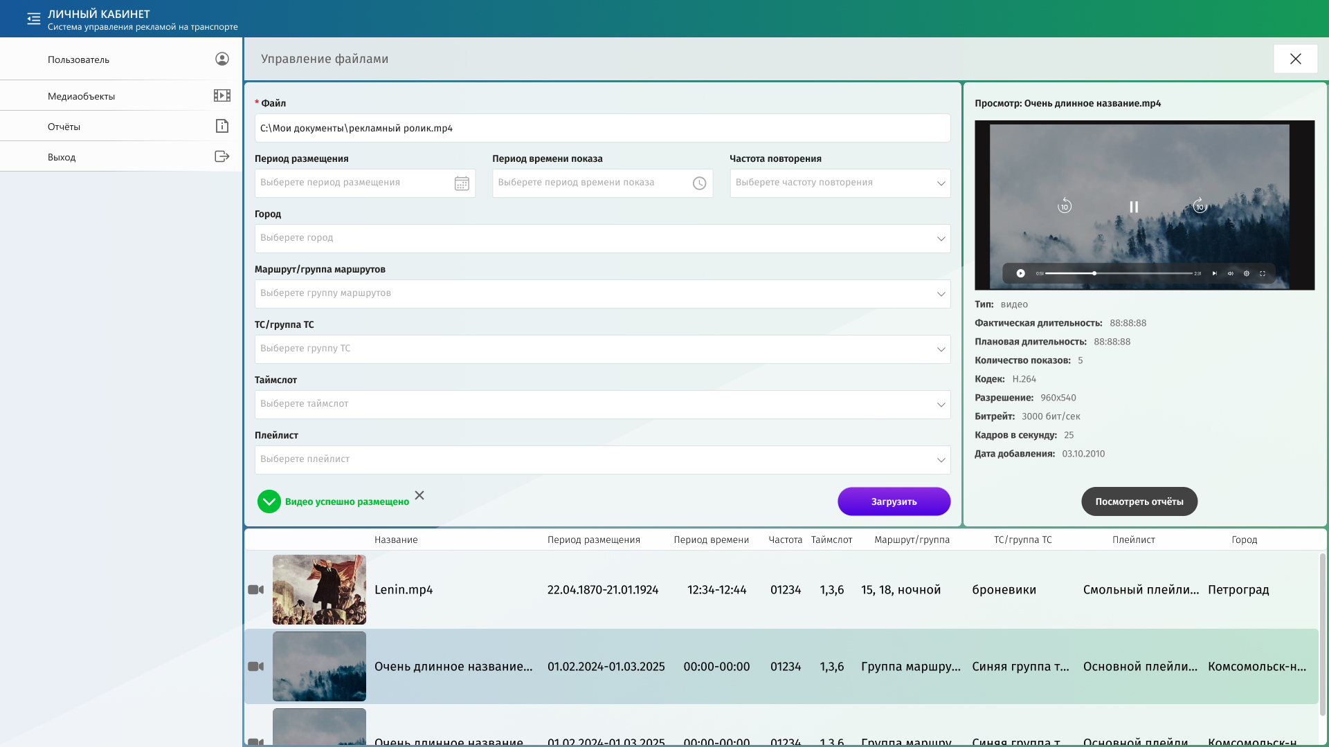Enter fullscreen video mode
1329x747 pixels.
click(1263, 273)
